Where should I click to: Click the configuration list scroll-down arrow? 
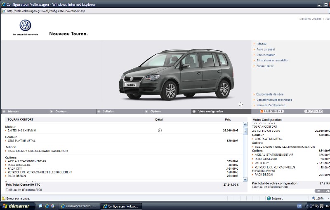coord(245,180)
